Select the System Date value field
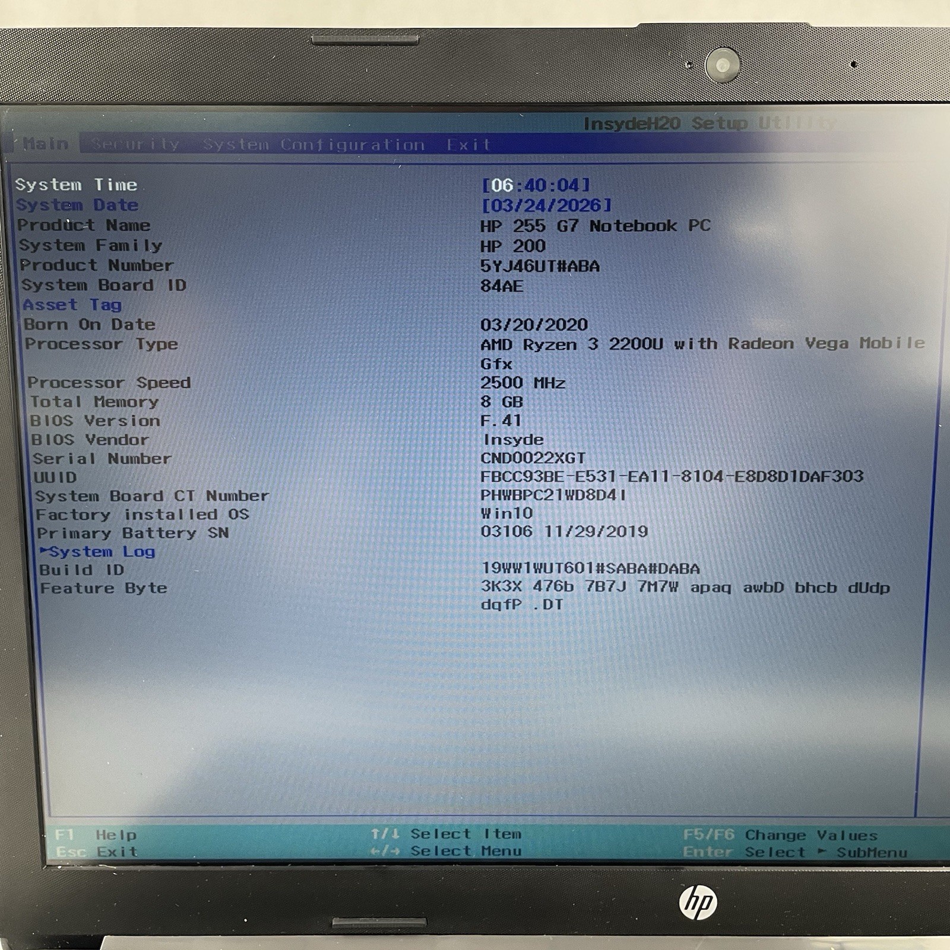Image resolution: width=950 pixels, height=950 pixels. point(546,205)
